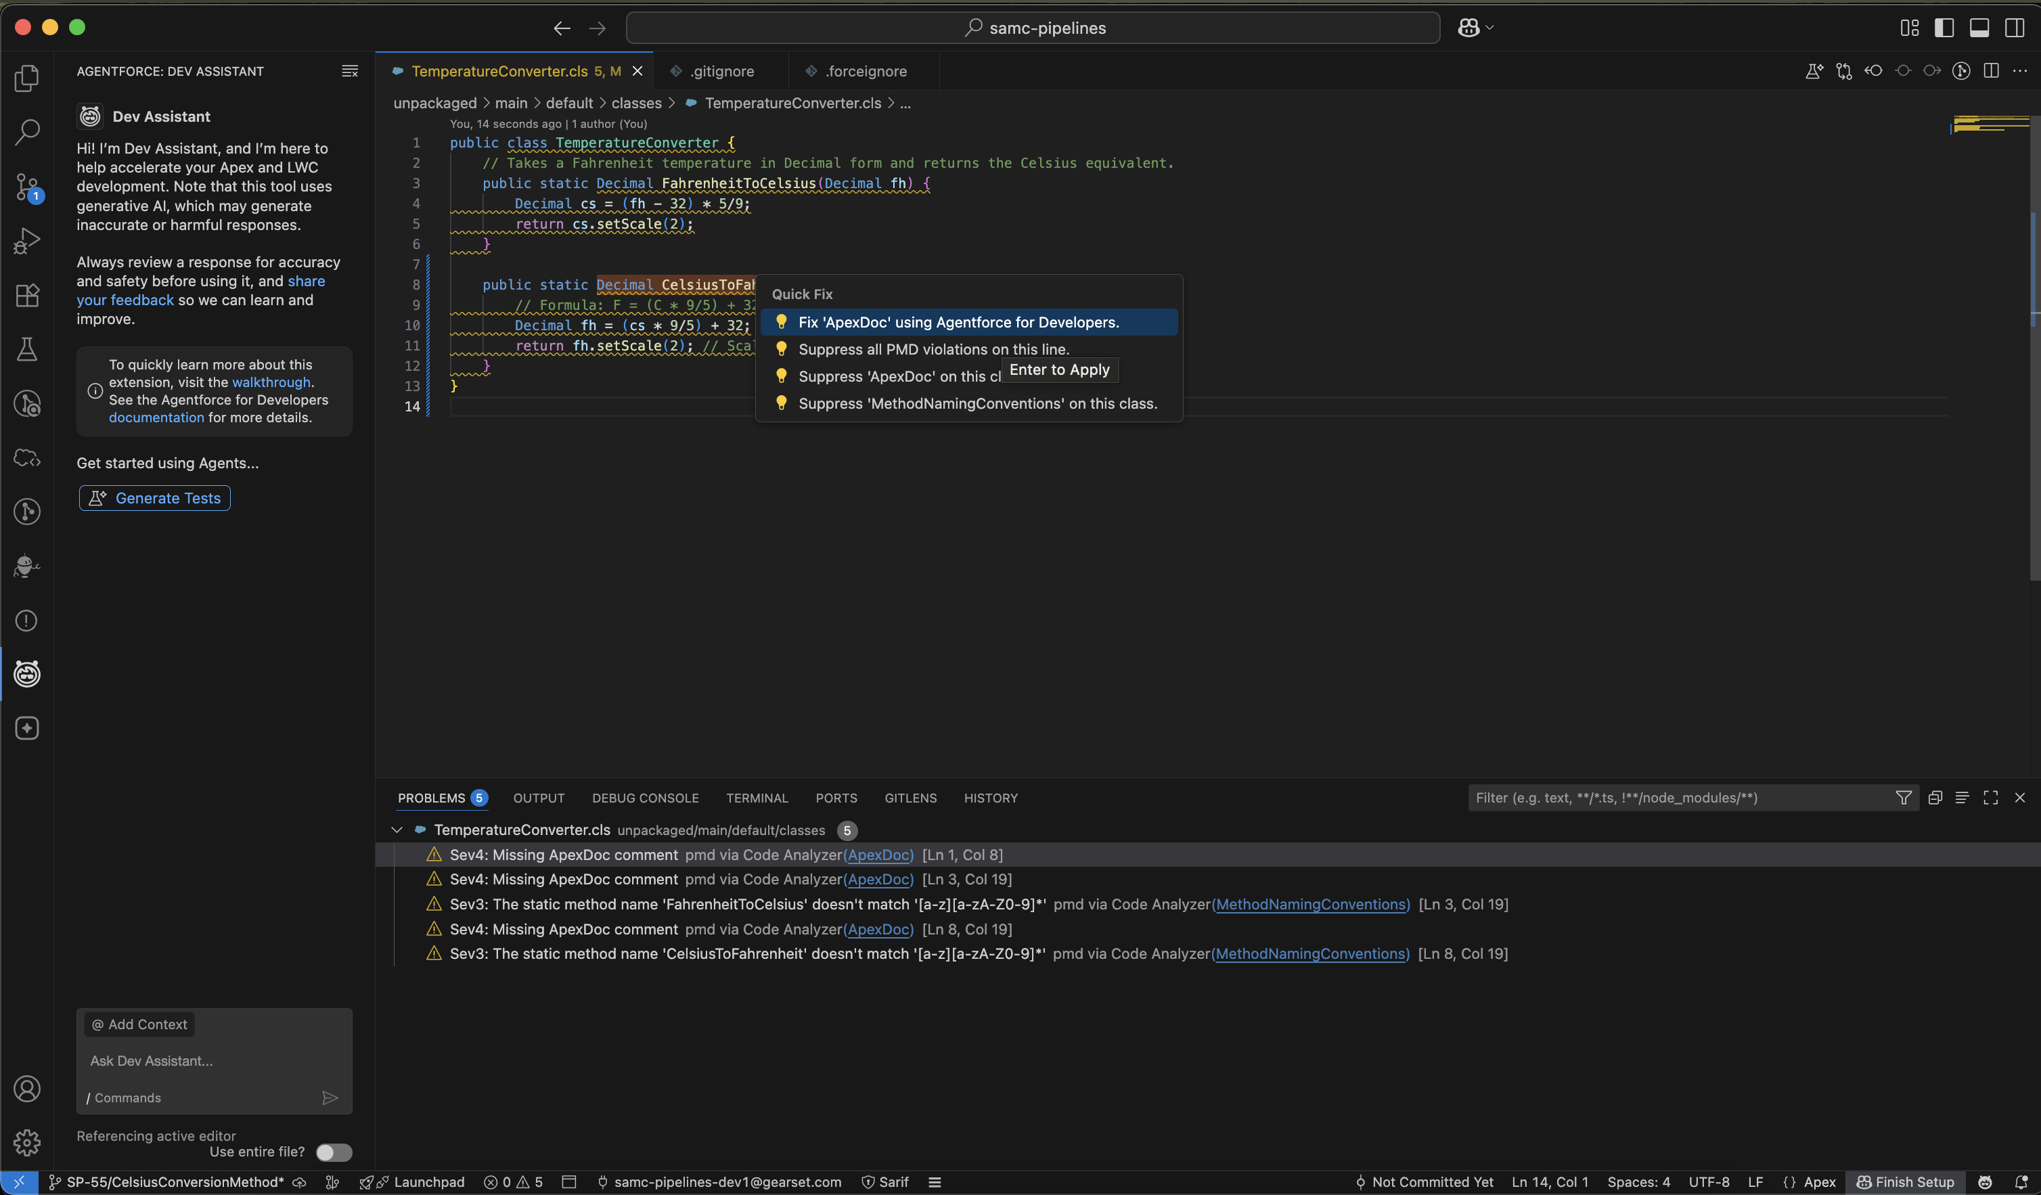The height and width of the screenshot is (1195, 2041).
Task: Click the breadcrumb ellipsis after TemperatureConverter.cls
Action: pyautogui.click(x=905, y=104)
